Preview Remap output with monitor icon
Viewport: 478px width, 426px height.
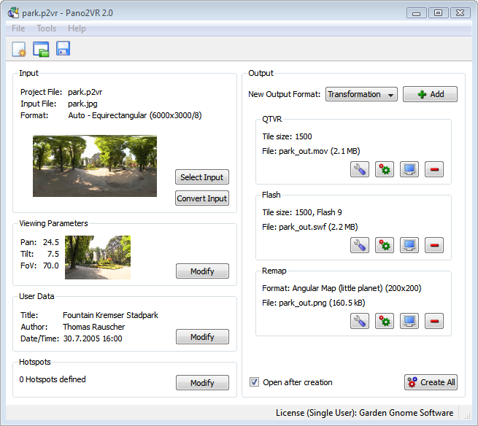tap(409, 321)
